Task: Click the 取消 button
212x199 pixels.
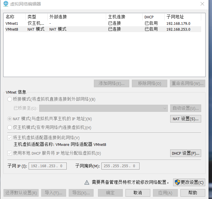Action: [x=138, y=193]
